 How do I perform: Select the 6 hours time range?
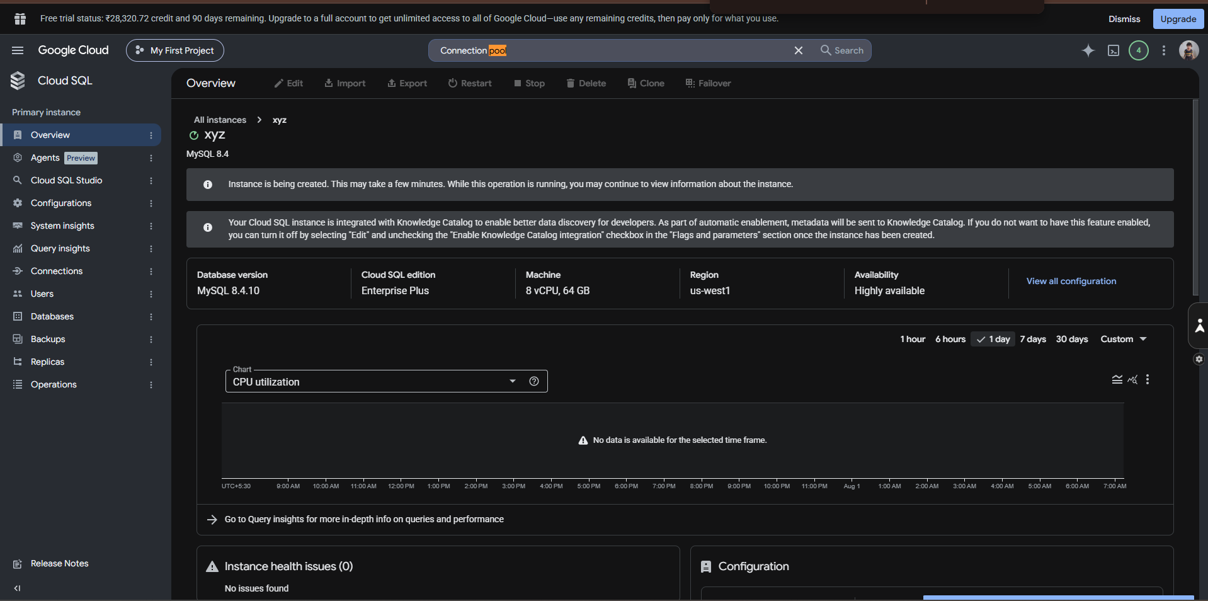(x=950, y=339)
